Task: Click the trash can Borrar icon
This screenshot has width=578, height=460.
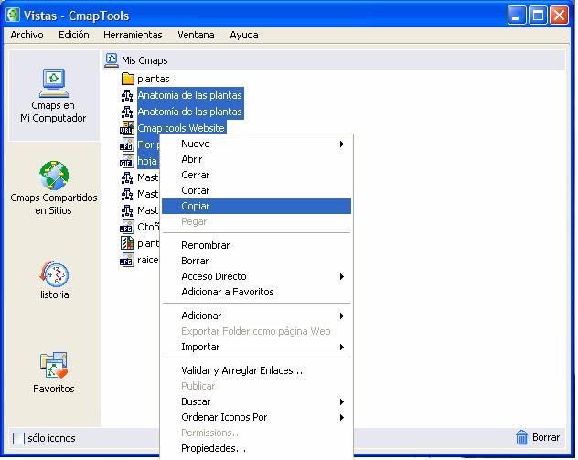Action: click(x=521, y=437)
